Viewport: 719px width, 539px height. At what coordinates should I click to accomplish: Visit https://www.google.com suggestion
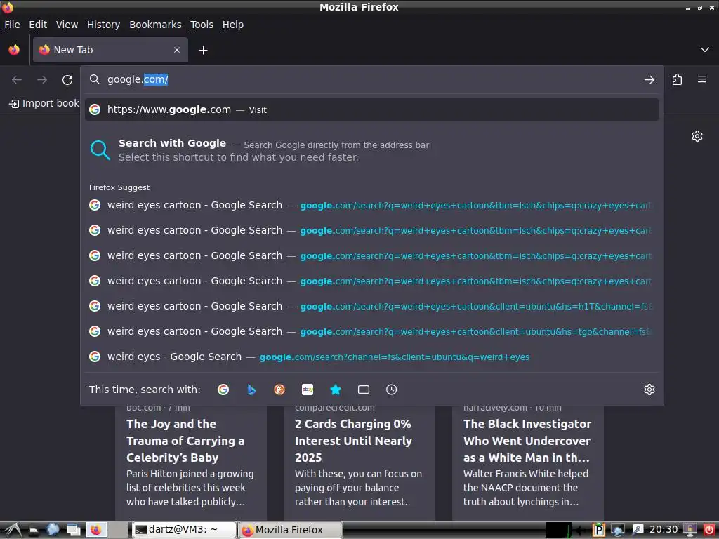(372, 109)
